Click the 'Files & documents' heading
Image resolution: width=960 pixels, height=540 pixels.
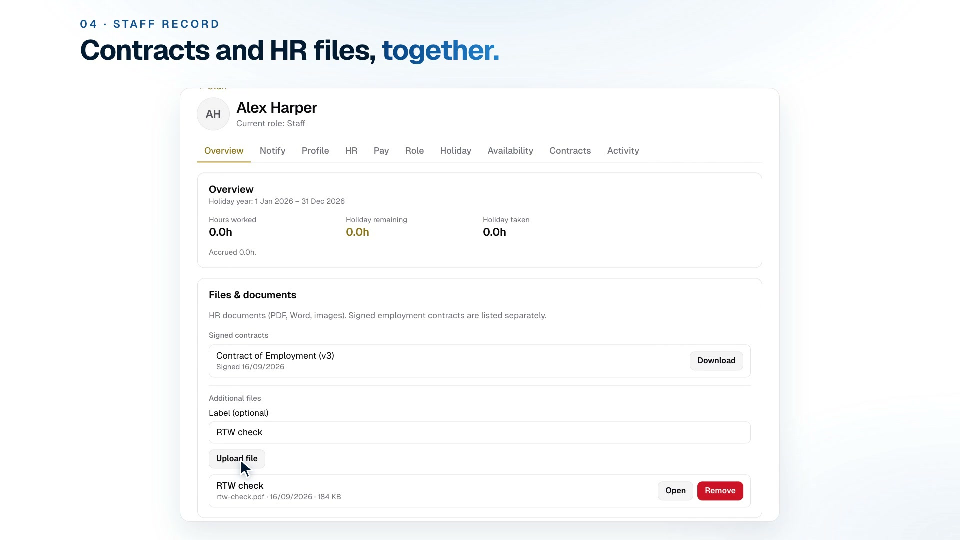[252, 295]
